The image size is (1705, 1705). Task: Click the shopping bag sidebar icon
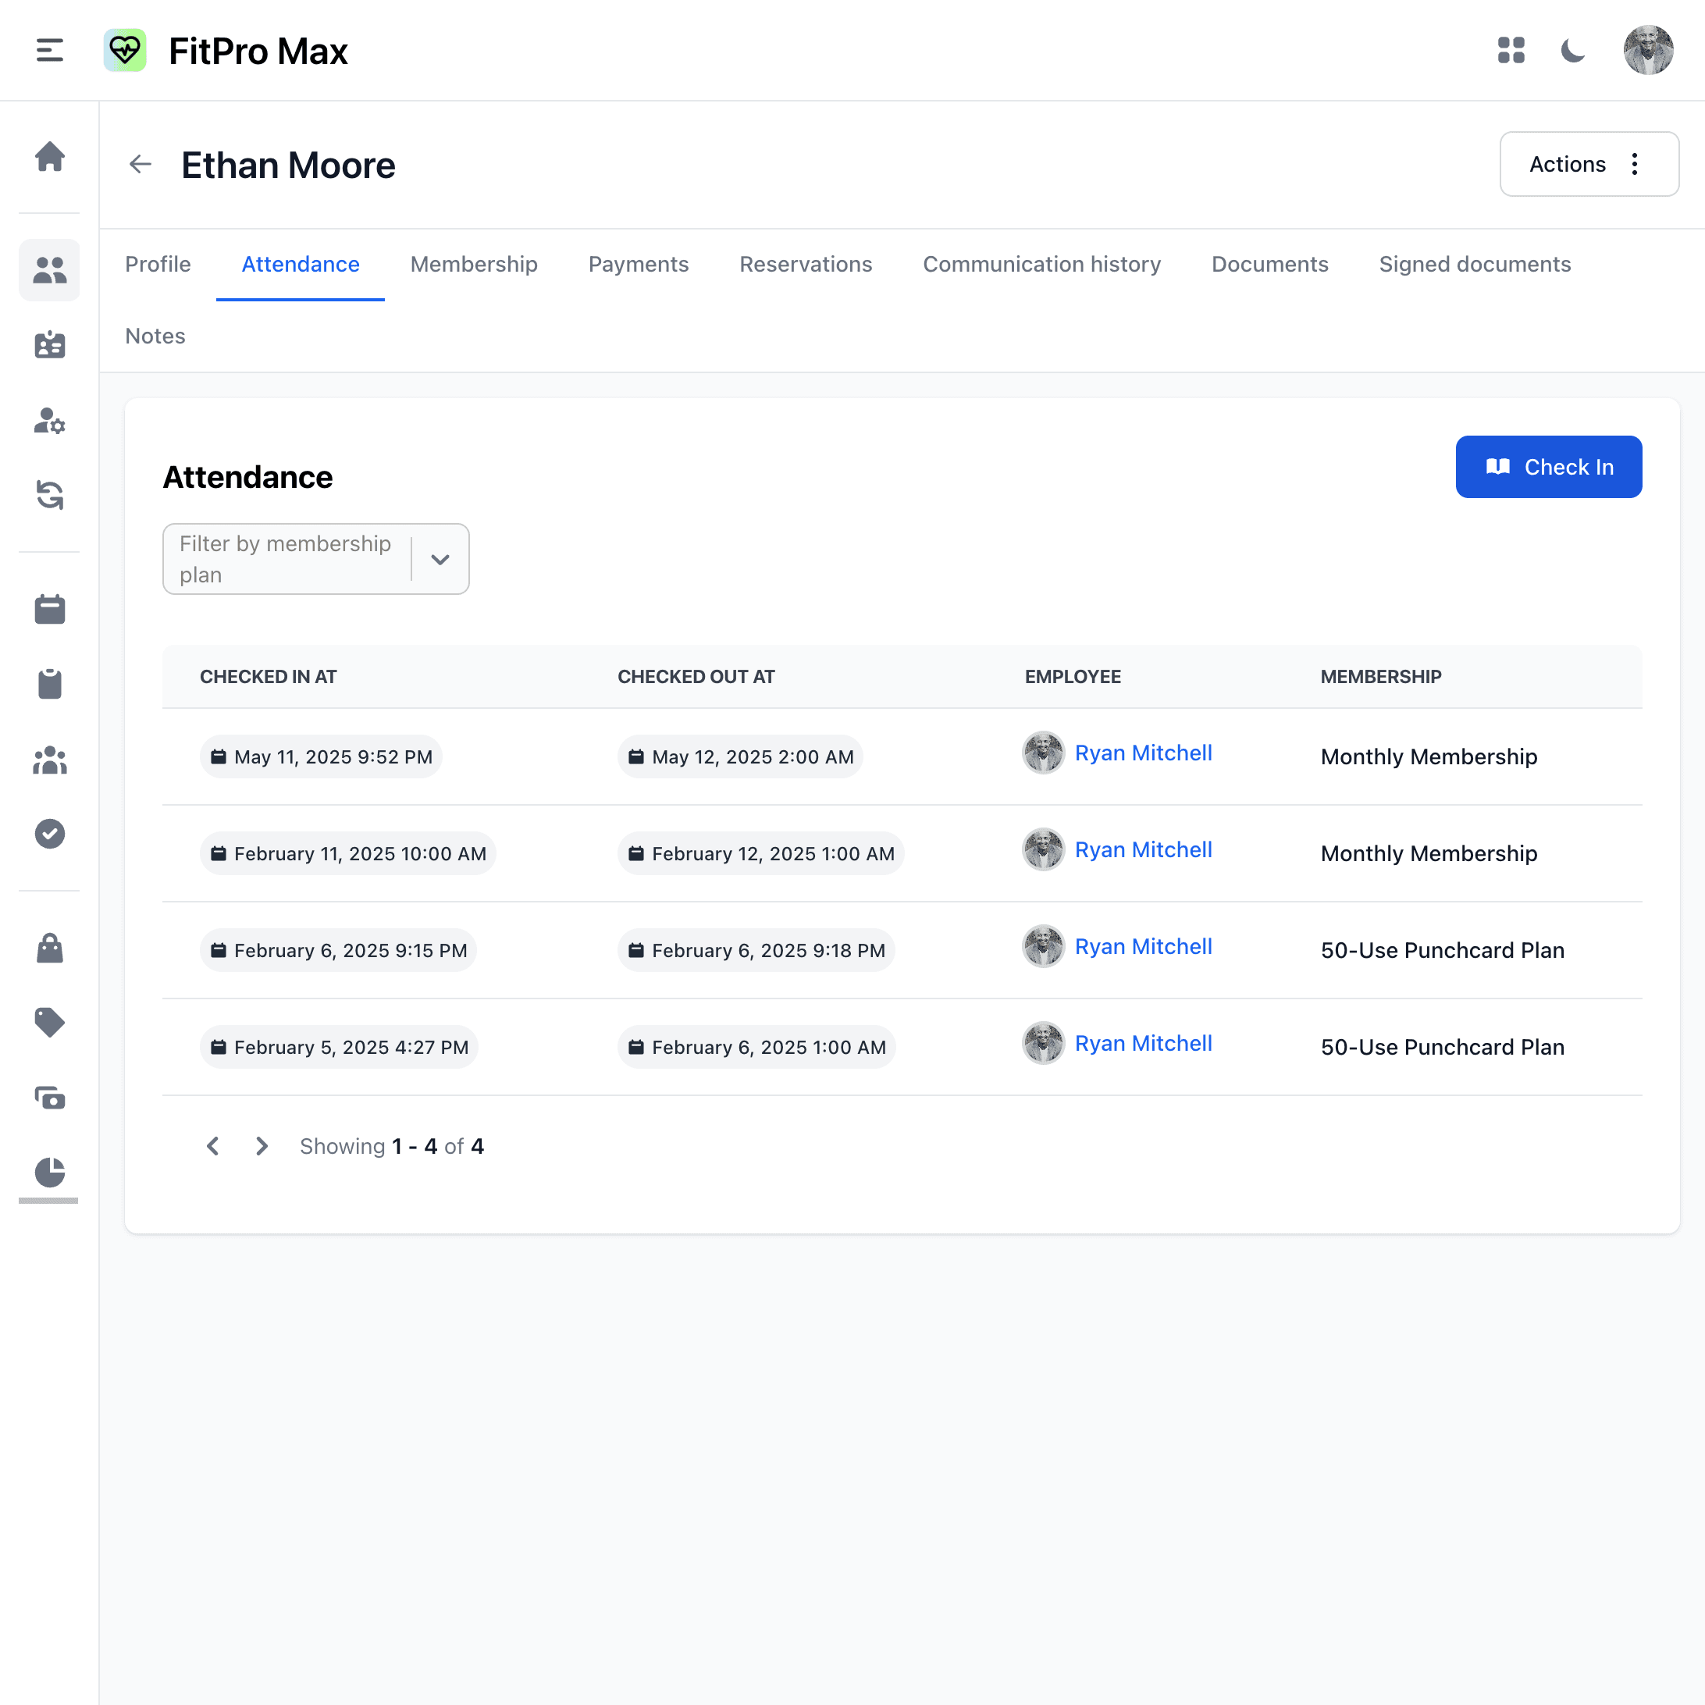point(49,948)
